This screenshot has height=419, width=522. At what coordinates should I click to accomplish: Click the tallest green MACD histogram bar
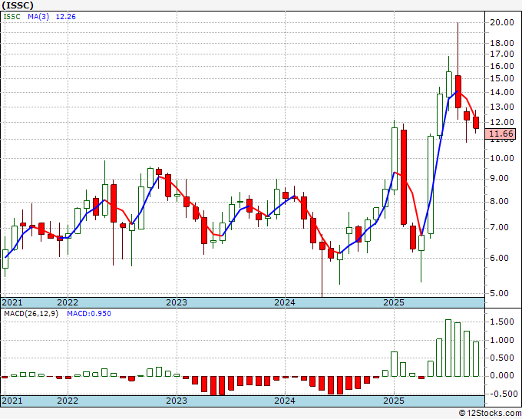448,348
